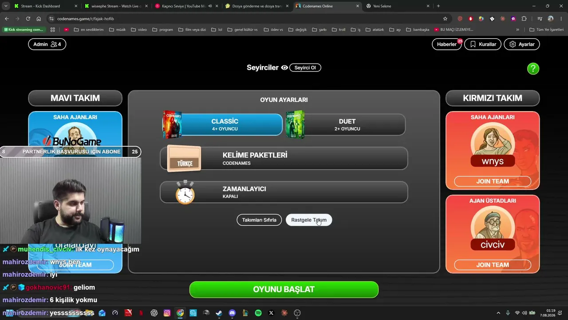Click the wnys player avatar card

click(493, 145)
